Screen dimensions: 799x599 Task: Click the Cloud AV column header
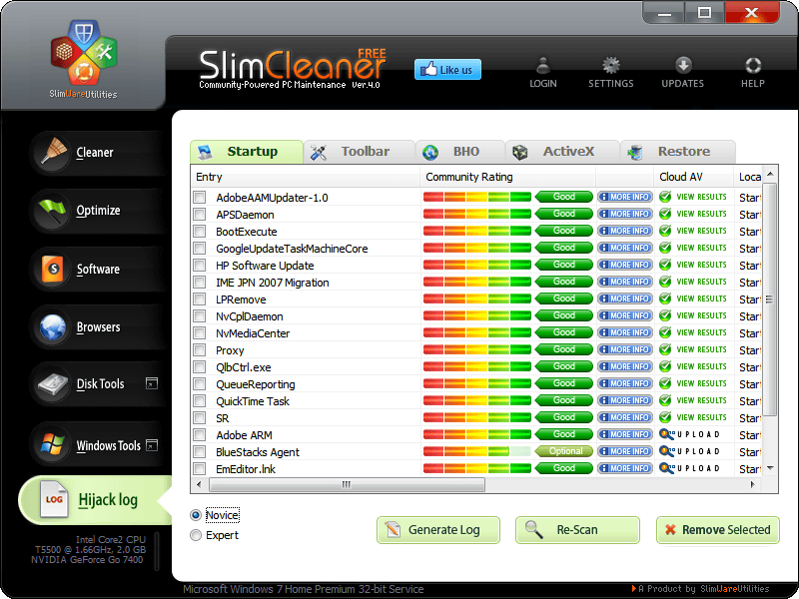[x=693, y=177]
